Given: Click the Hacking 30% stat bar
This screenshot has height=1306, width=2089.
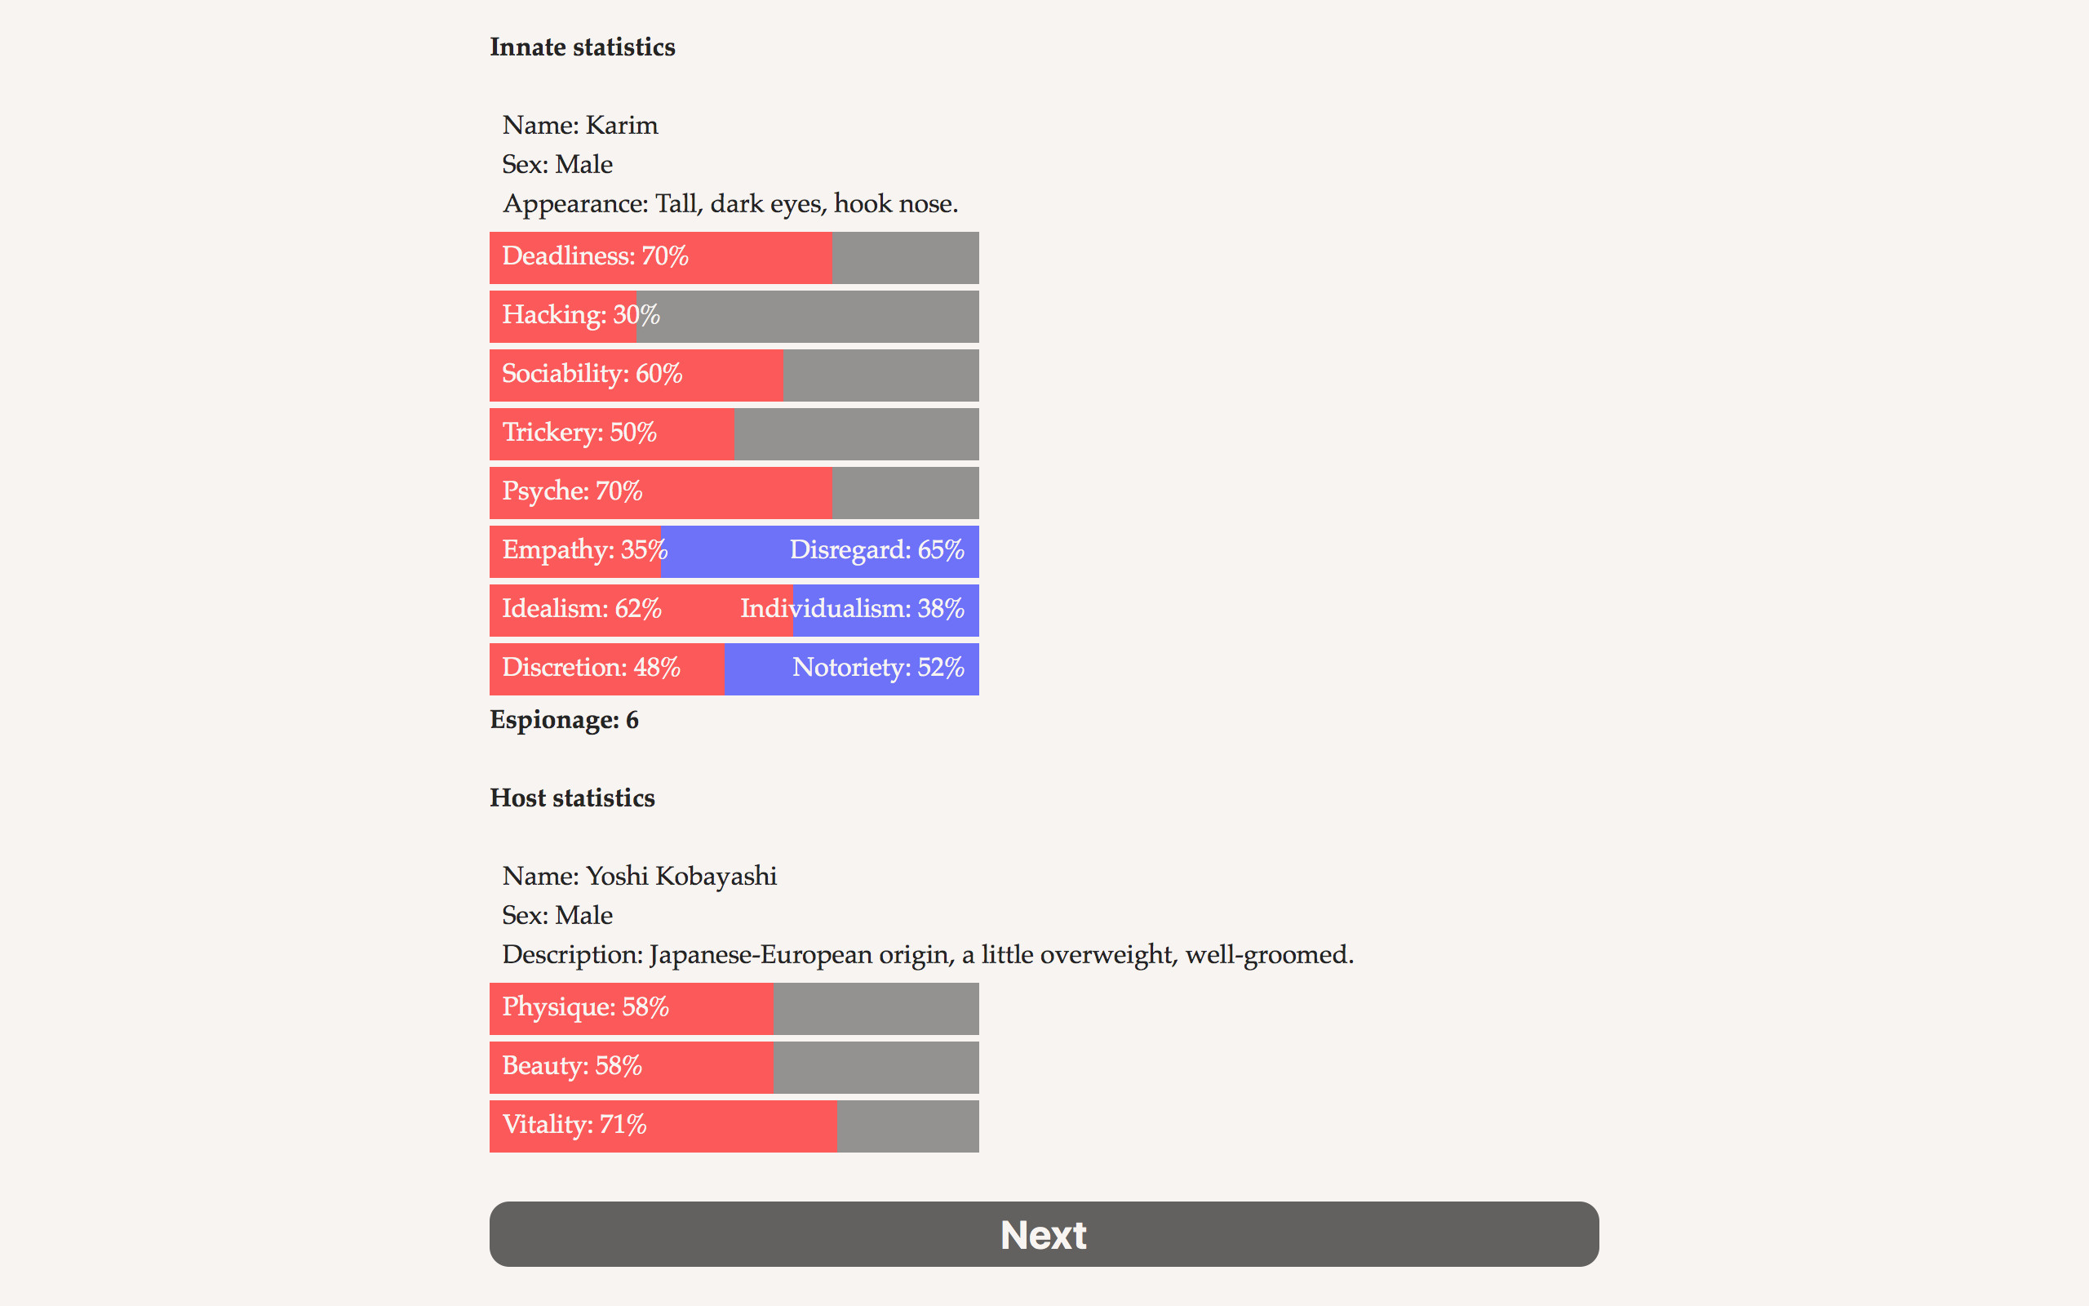Looking at the screenshot, I should click(734, 316).
